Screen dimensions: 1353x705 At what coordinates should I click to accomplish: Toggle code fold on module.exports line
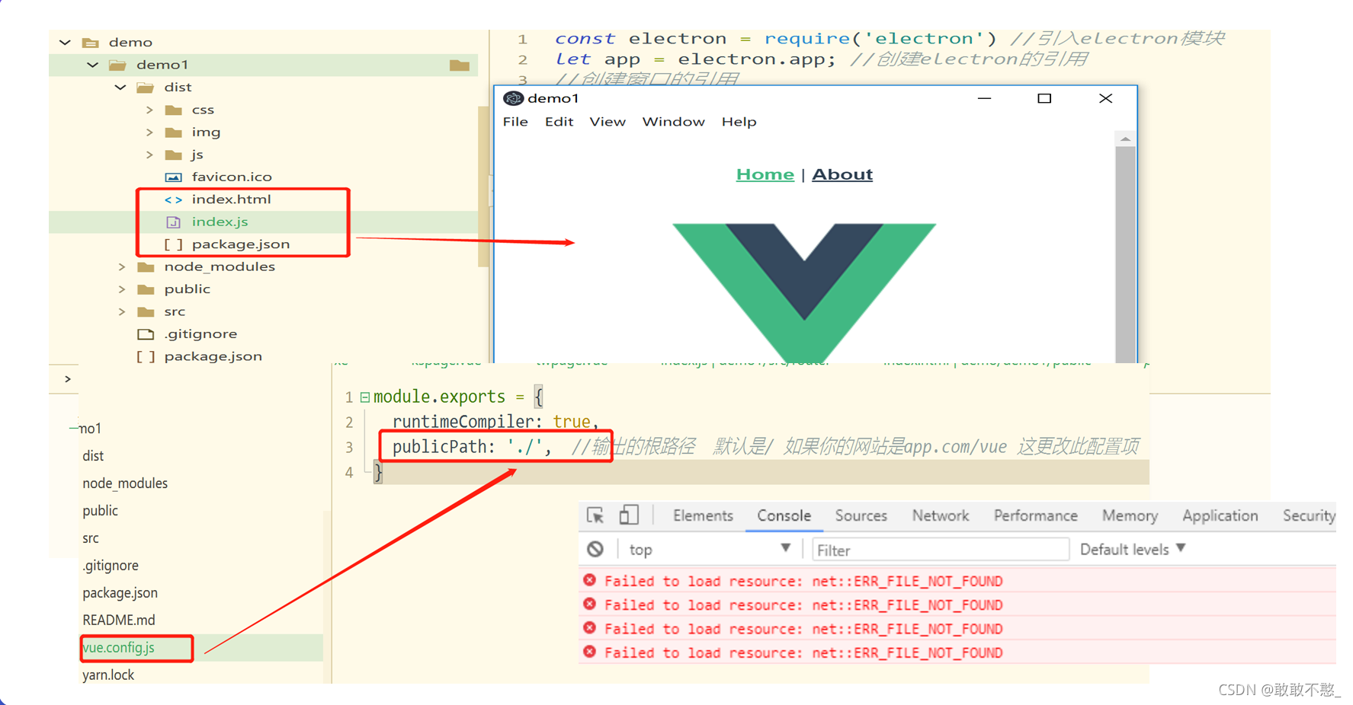(365, 397)
